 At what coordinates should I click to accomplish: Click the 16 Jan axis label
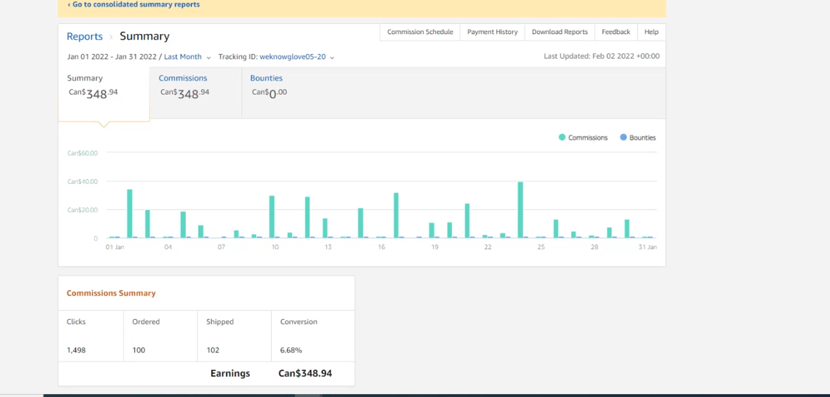(x=381, y=247)
